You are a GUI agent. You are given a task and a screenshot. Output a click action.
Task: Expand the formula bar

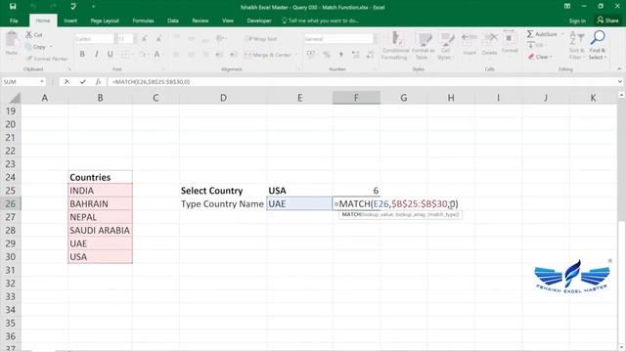[x=619, y=82]
